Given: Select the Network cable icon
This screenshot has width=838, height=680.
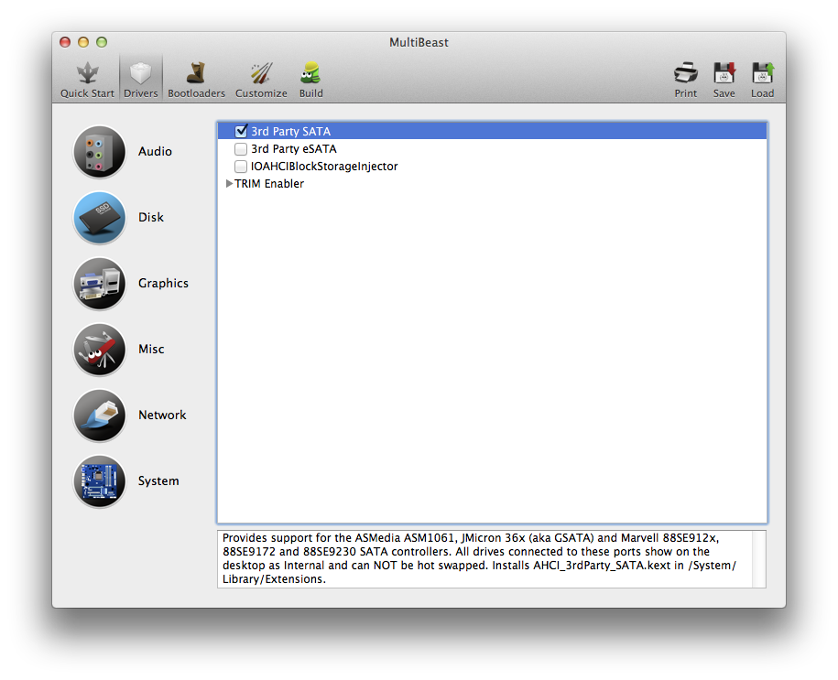Looking at the screenshot, I should pyautogui.click(x=100, y=416).
